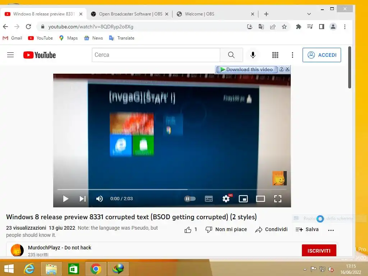Toggle the autoplay switch

click(x=190, y=199)
